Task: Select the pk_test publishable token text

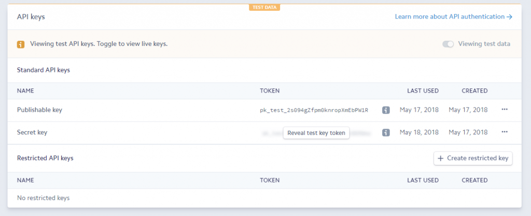Action: point(314,110)
